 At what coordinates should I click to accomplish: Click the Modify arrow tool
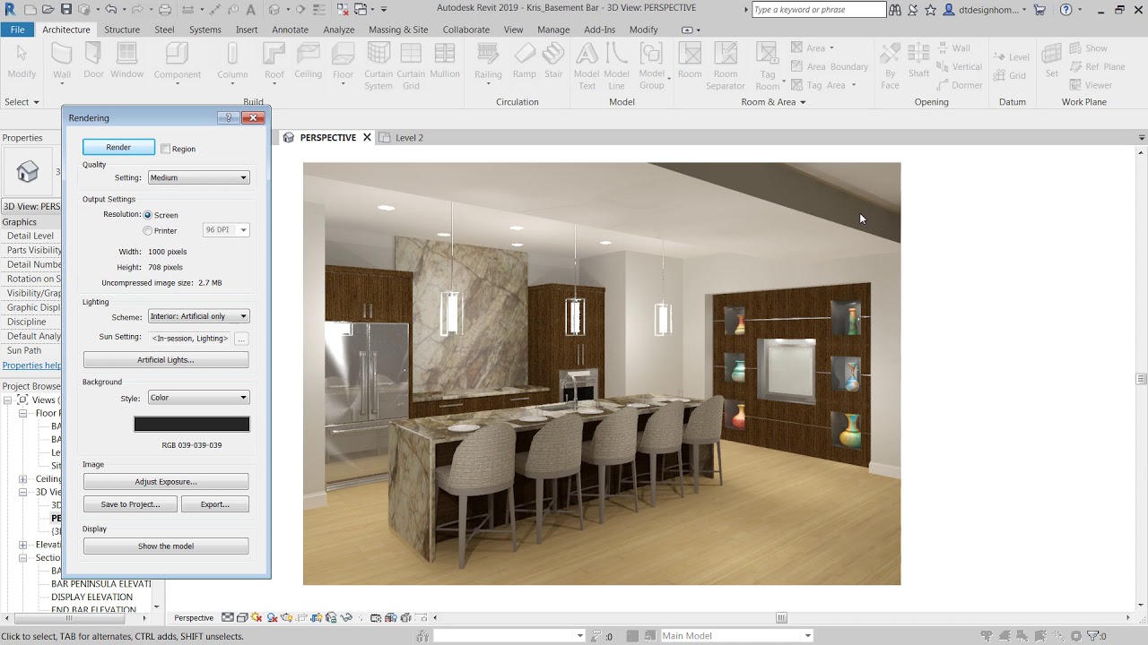coord(22,61)
